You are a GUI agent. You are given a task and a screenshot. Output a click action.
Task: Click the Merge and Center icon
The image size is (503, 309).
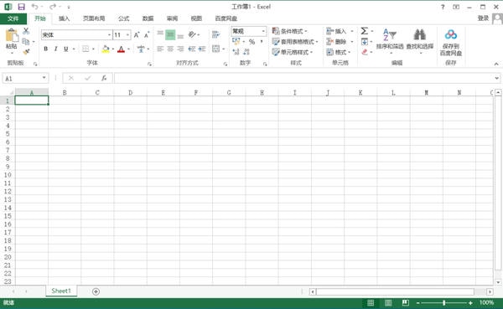[x=216, y=49]
